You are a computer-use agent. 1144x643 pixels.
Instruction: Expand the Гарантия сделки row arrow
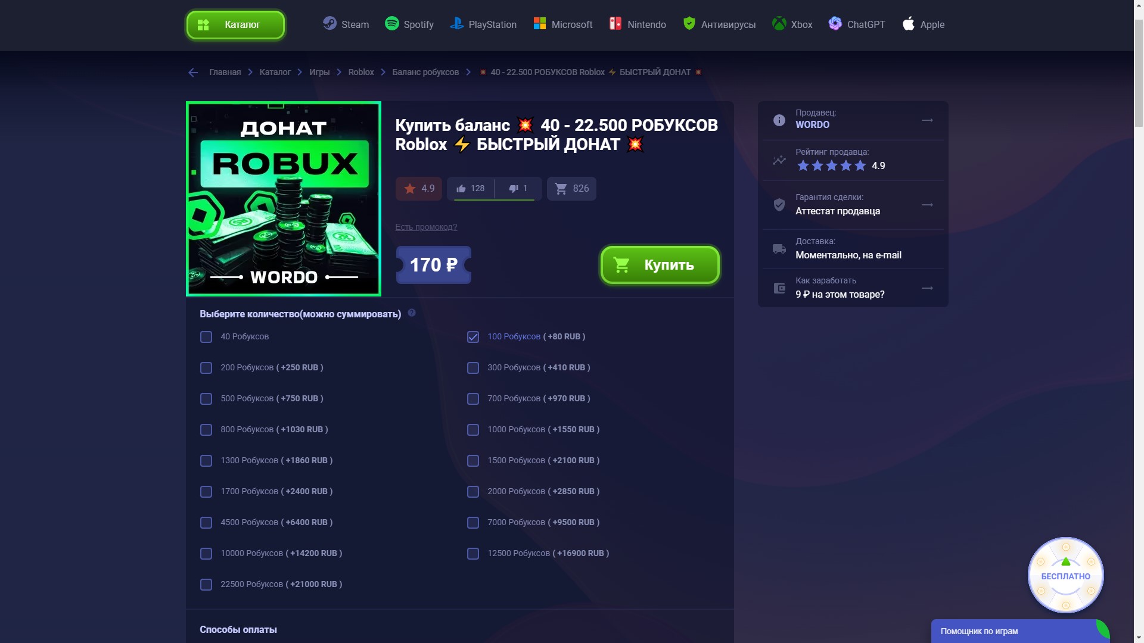click(927, 205)
